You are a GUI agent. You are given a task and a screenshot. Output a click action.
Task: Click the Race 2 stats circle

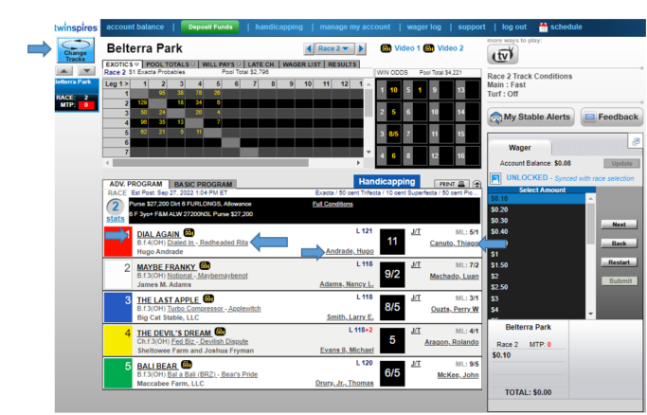(116, 207)
